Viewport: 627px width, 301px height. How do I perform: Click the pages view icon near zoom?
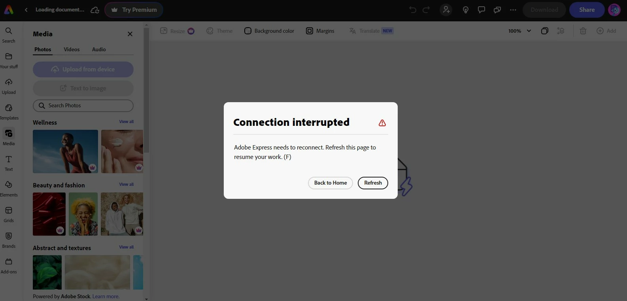point(545,31)
